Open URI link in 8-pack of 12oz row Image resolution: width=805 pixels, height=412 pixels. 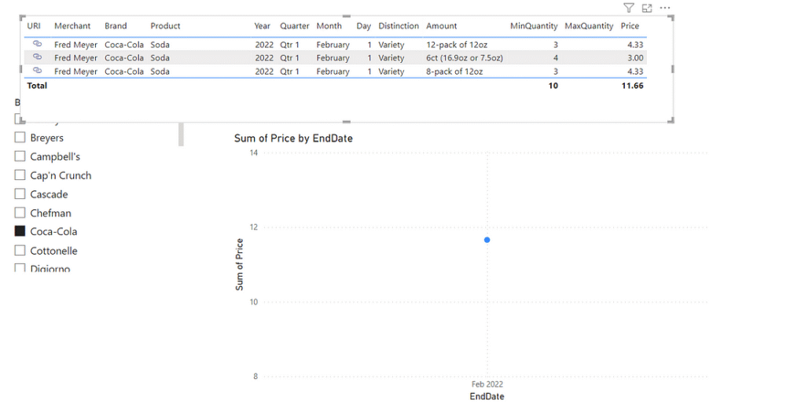coord(37,71)
